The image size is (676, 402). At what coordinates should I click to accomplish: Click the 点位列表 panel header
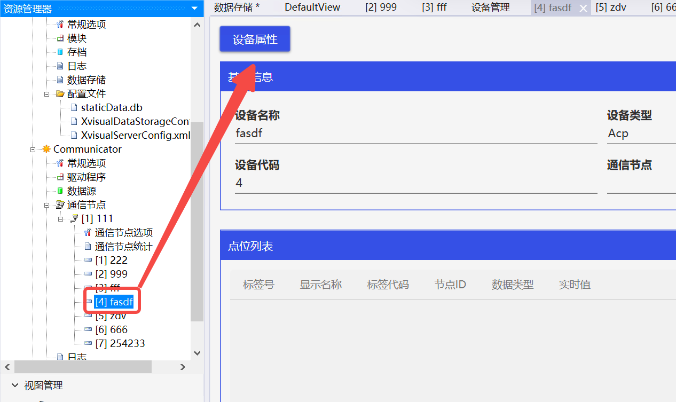448,246
